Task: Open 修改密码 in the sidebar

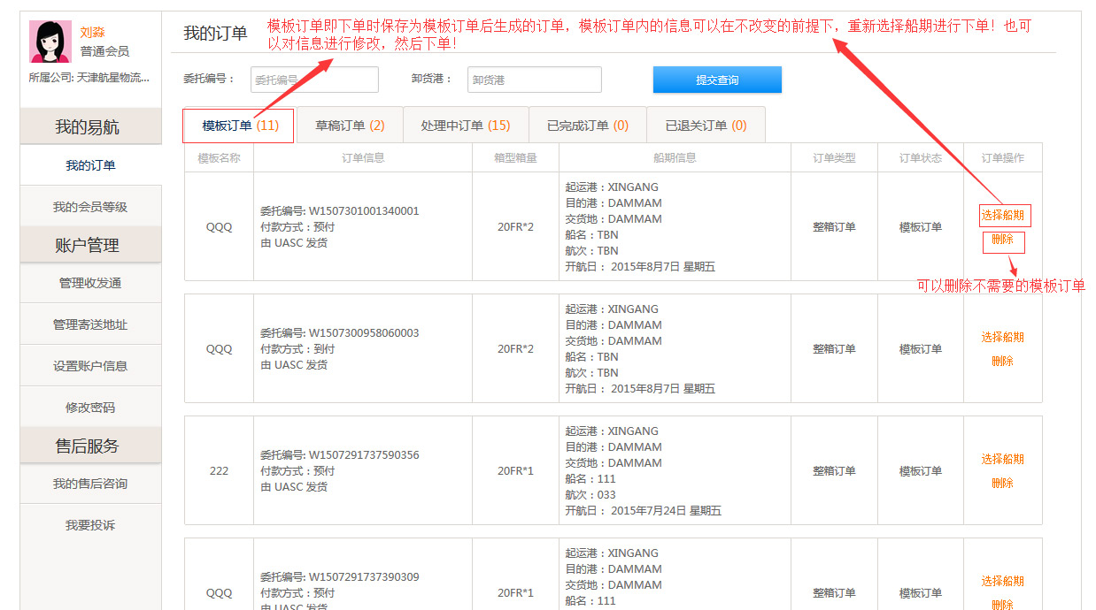Action: (90, 408)
